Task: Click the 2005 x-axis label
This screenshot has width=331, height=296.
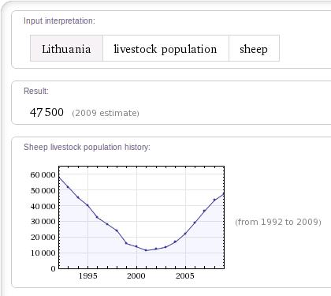Action: [x=185, y=276]
